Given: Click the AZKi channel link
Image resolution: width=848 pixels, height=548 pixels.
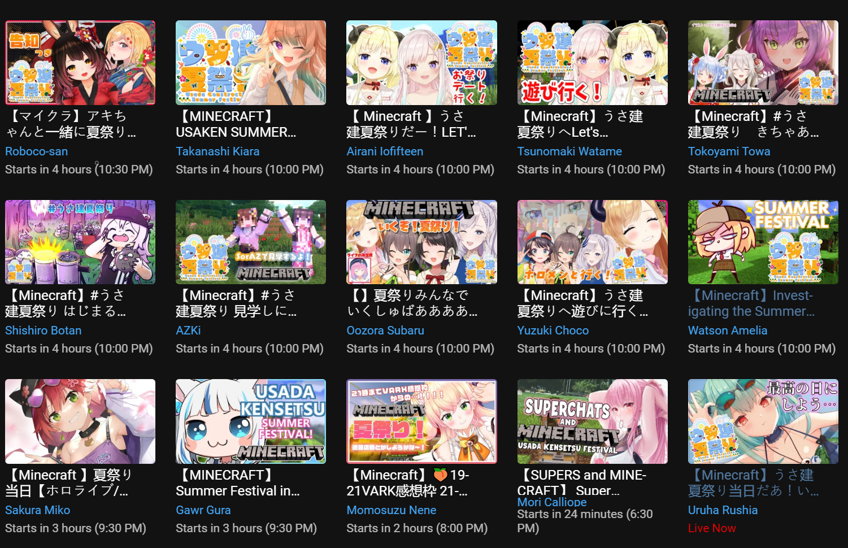Looking at the screenshot, I should coord(188,330).
